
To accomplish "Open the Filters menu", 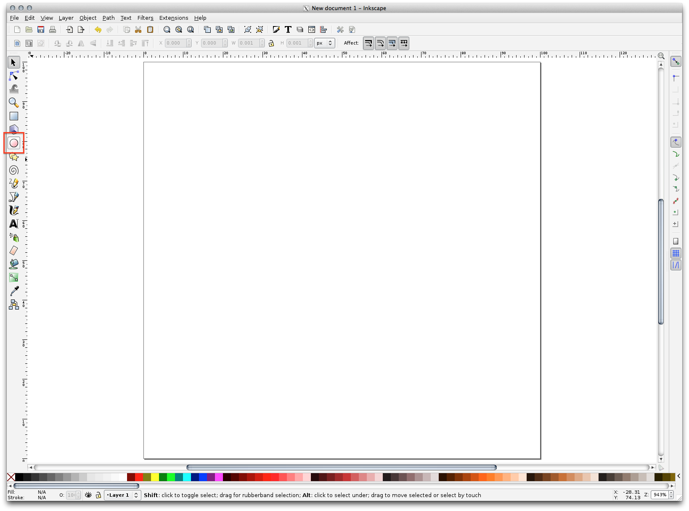I will click(145, 18).
